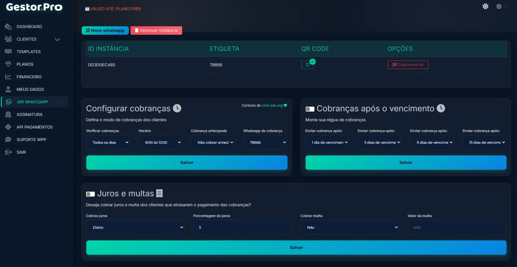This screenshot has height=267, width=517.
Task: Click the Novo whatsapp button
Action: (105, 30)
